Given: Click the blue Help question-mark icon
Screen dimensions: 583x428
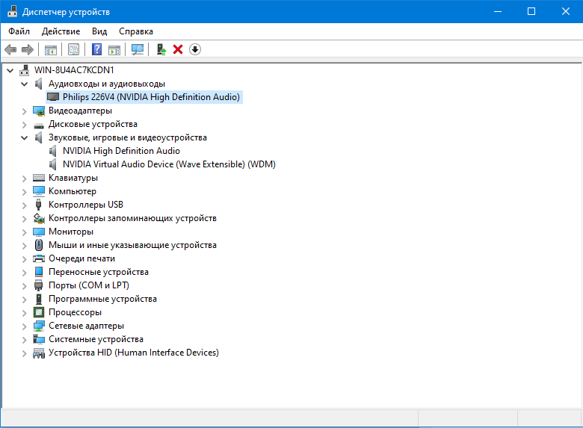Looking at the screenshot, I should [96, 49].
